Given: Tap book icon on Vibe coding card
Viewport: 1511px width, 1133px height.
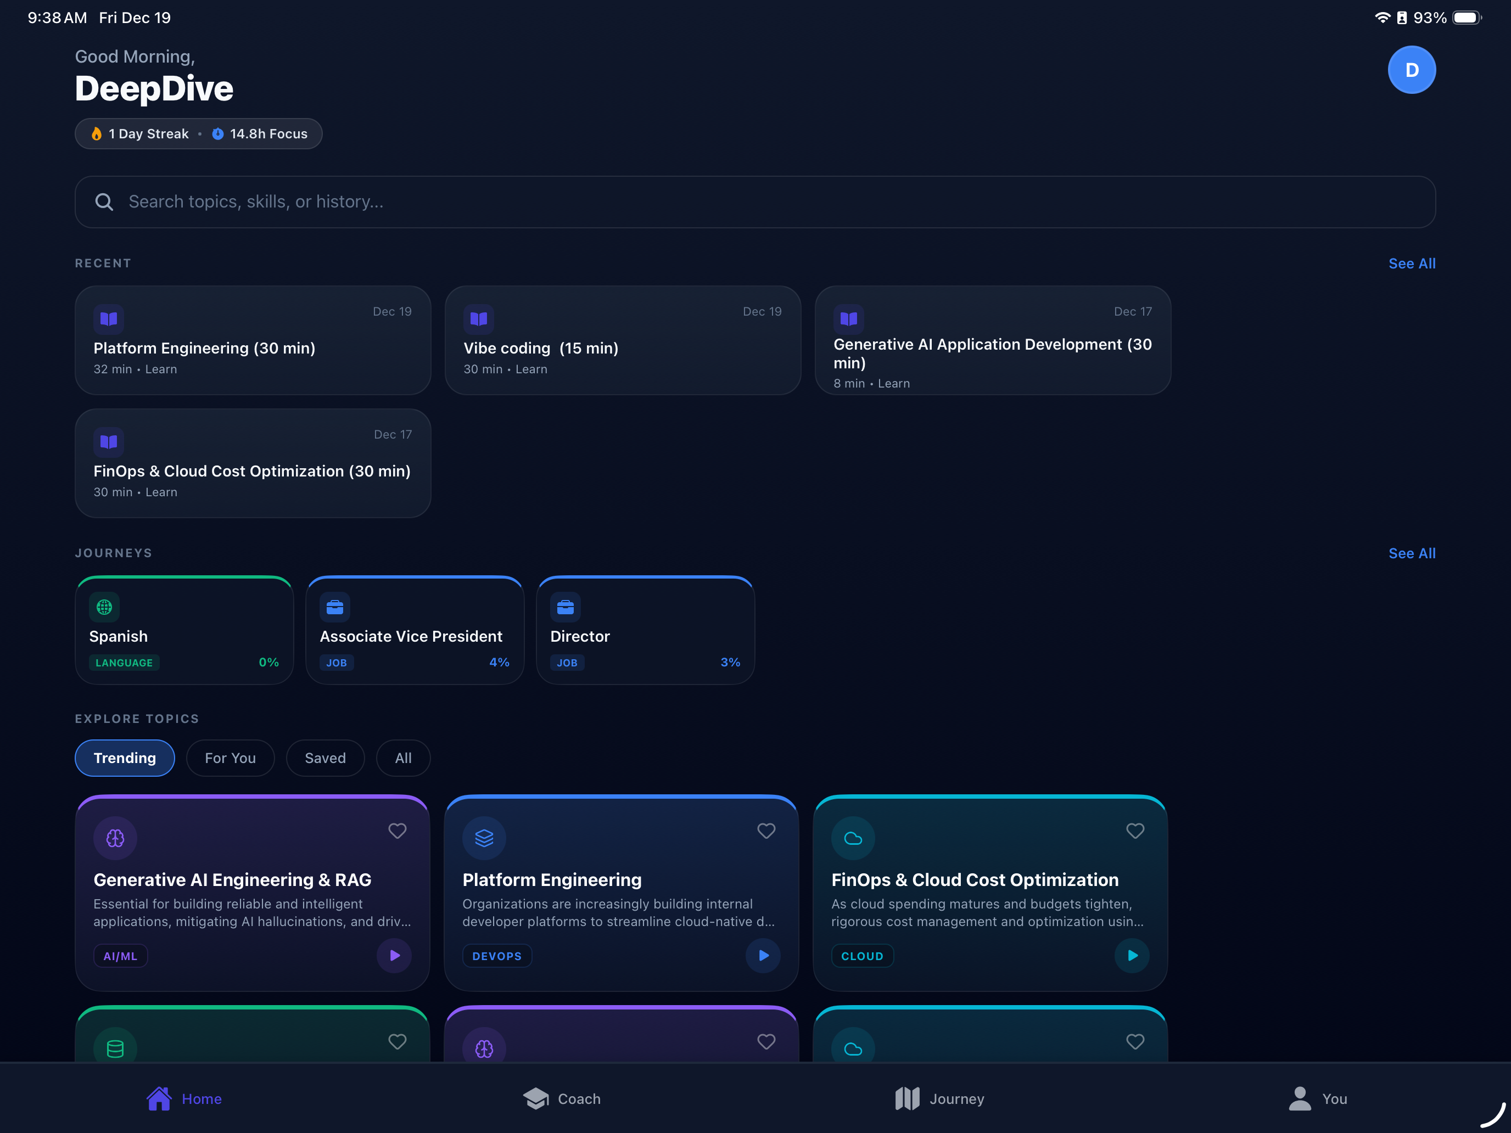Looking at the screenshot, I should (479, 319).
